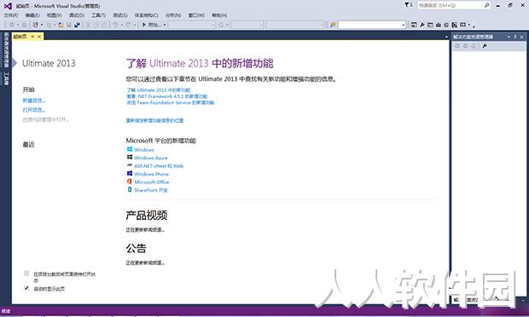The height and width of the screenshot is (317, 529).
Task: Click the auto-hide pin on Solution Explorer
Action: click(515, 37)
